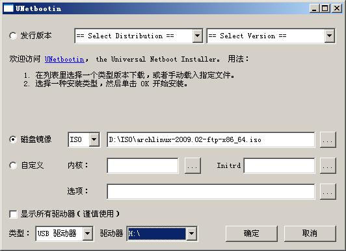Open the 驱动器 H:\ drive dropdown
346x251 pixels.
pos(162,233)
